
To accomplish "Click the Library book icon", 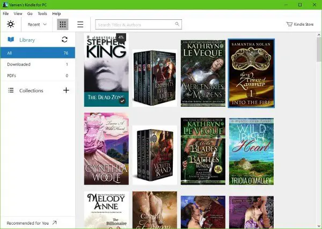I will (11, 39).
